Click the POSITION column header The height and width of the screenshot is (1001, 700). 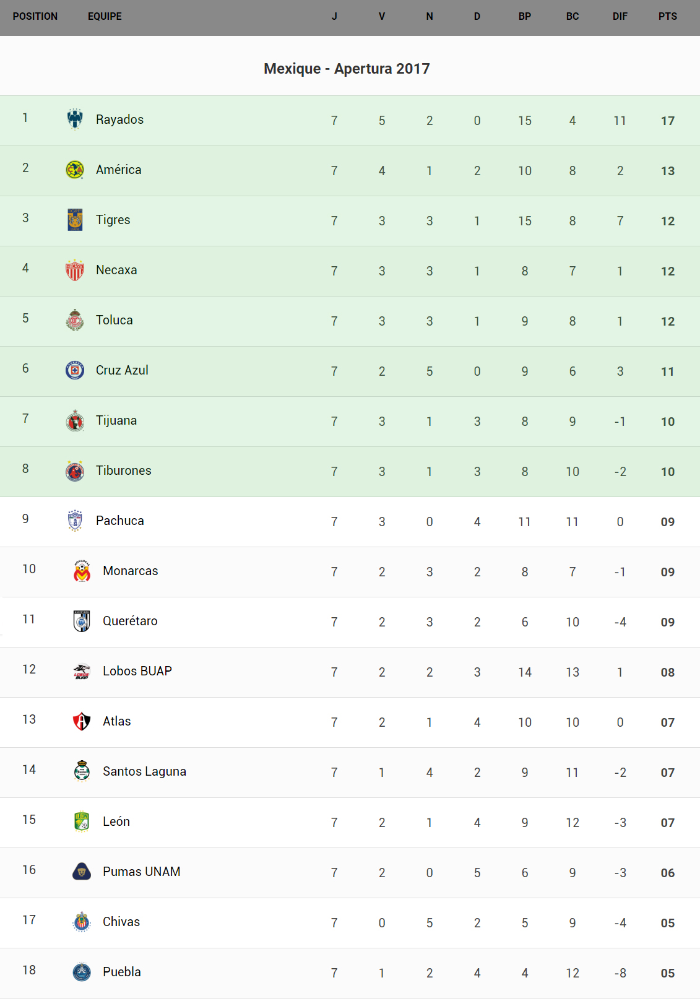coord(35,17)
